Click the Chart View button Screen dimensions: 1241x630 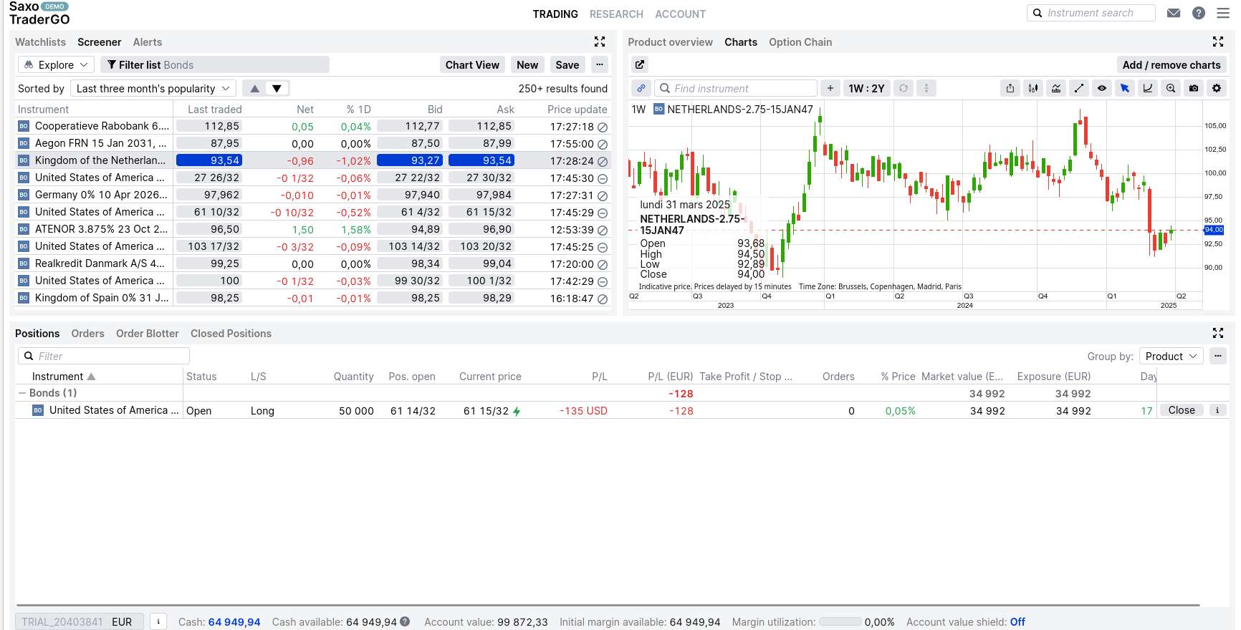coord(472,64)
